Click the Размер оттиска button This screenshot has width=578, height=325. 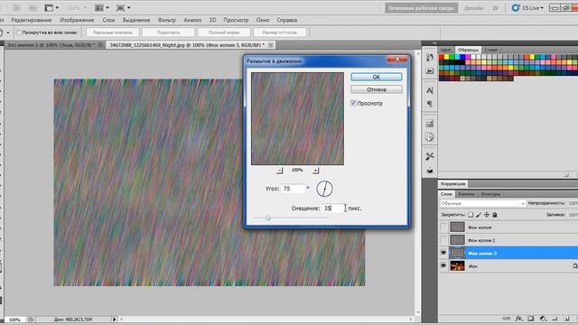point(279,32)
